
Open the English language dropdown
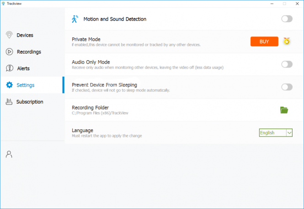(276, 133)
